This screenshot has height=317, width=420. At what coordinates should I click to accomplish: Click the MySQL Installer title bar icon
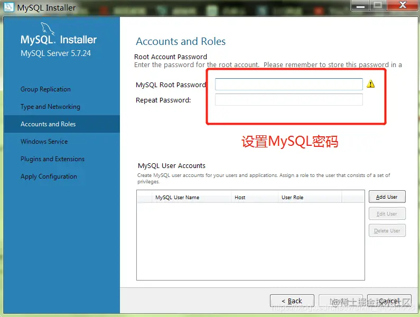(8, 7)
